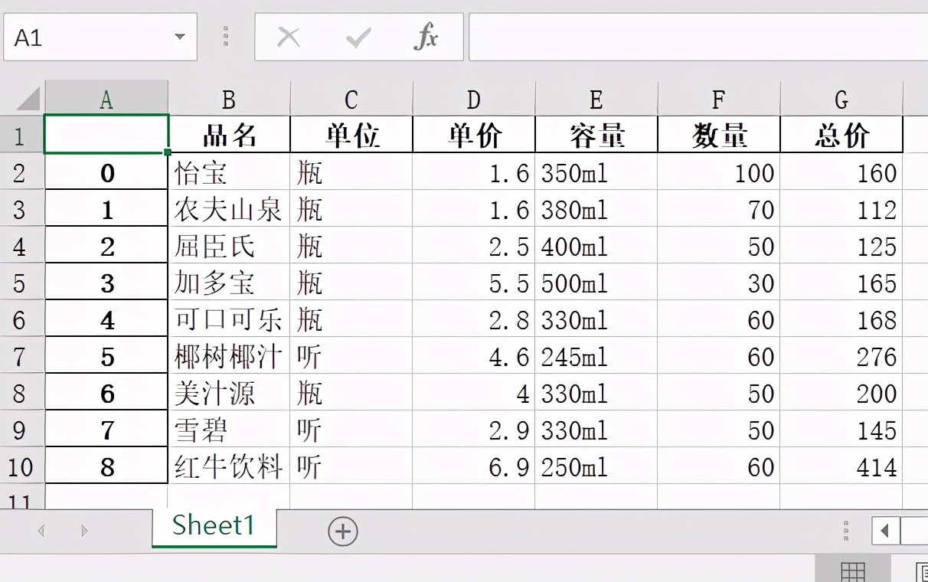This screenshot has width=928, height=582.
Task: Click the Select All corner triangle
Action: [28, 98]
